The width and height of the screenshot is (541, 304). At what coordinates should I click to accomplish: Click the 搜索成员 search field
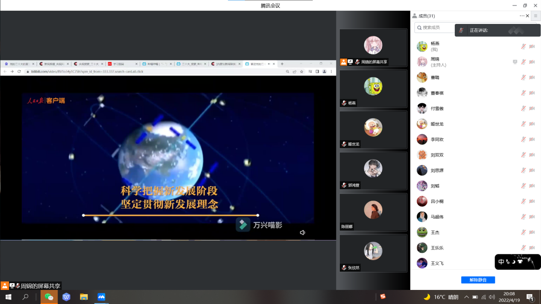(x=436, y=28)
